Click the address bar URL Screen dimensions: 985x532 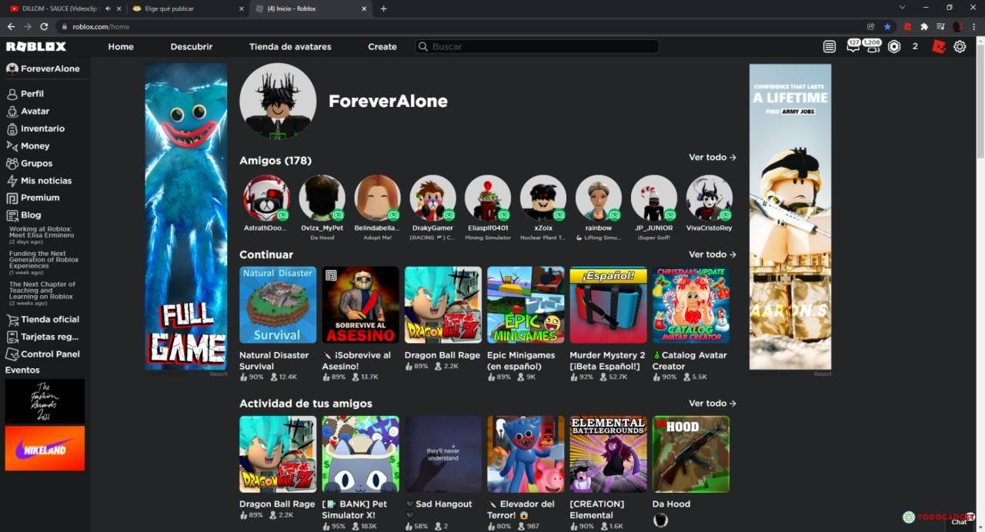point(101,26)
